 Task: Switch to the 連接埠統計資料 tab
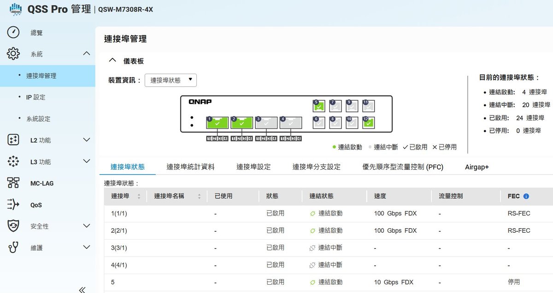pos(190,167)
